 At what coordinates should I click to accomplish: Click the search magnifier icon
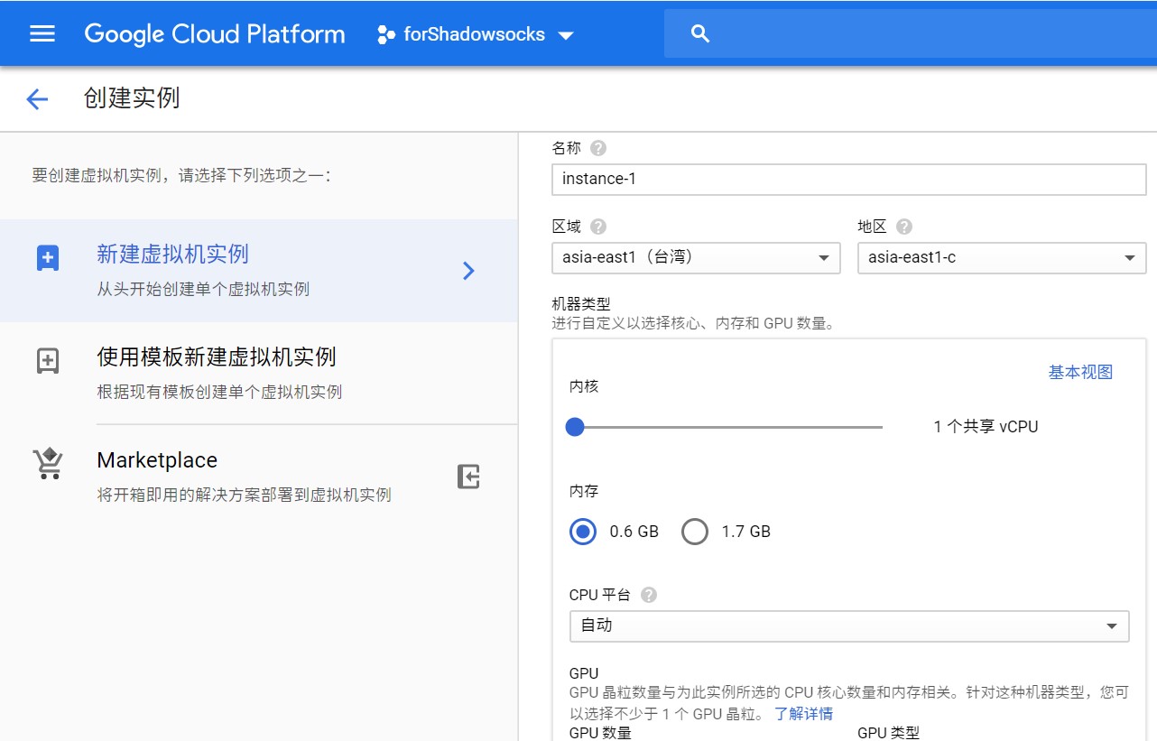point(699,34)
